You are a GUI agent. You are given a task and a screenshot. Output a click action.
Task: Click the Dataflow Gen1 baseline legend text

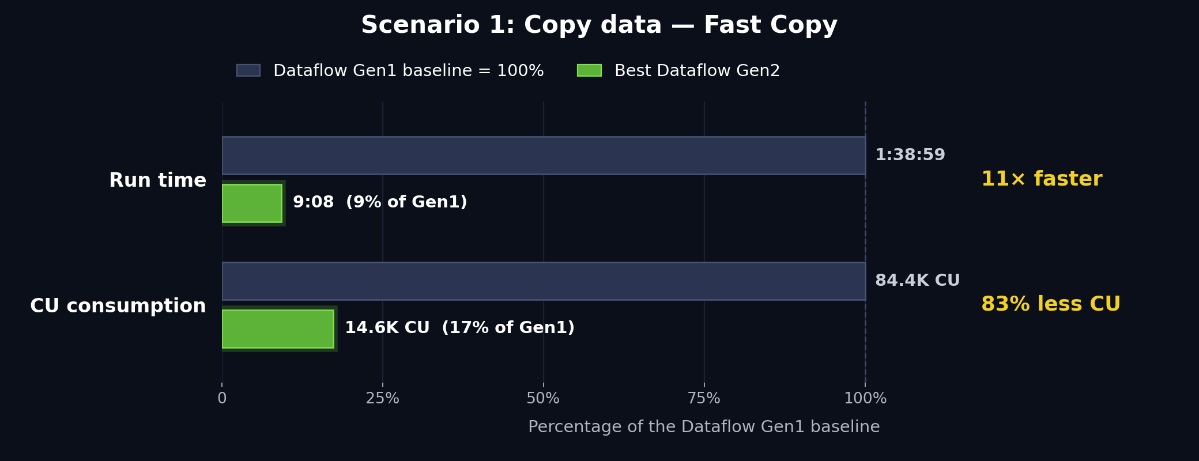pyautogui.click(x=409, y=71)
